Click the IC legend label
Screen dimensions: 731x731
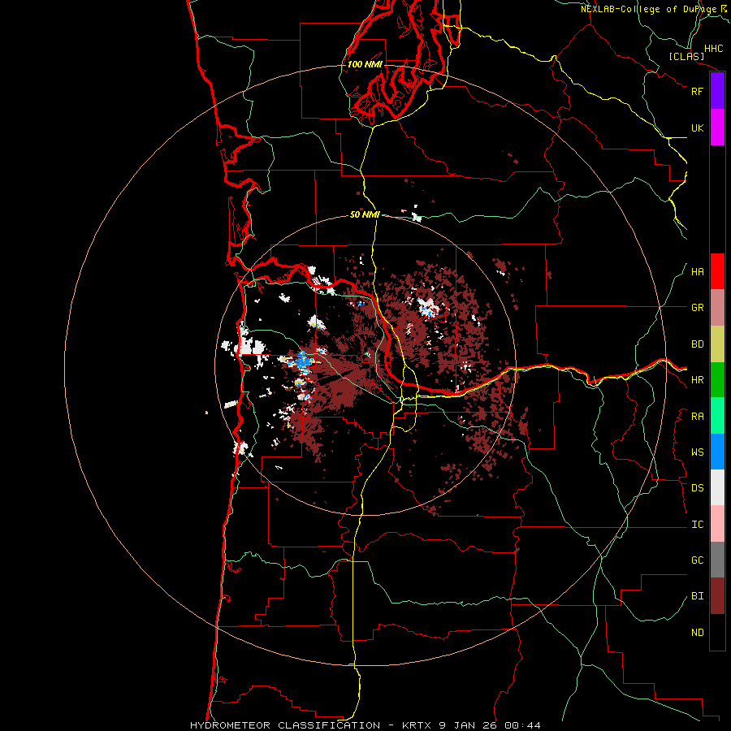point(697,525)
